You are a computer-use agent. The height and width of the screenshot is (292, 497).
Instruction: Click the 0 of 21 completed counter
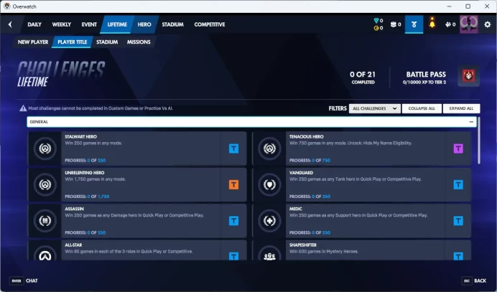pyautogui.click(x=363, y=77)
